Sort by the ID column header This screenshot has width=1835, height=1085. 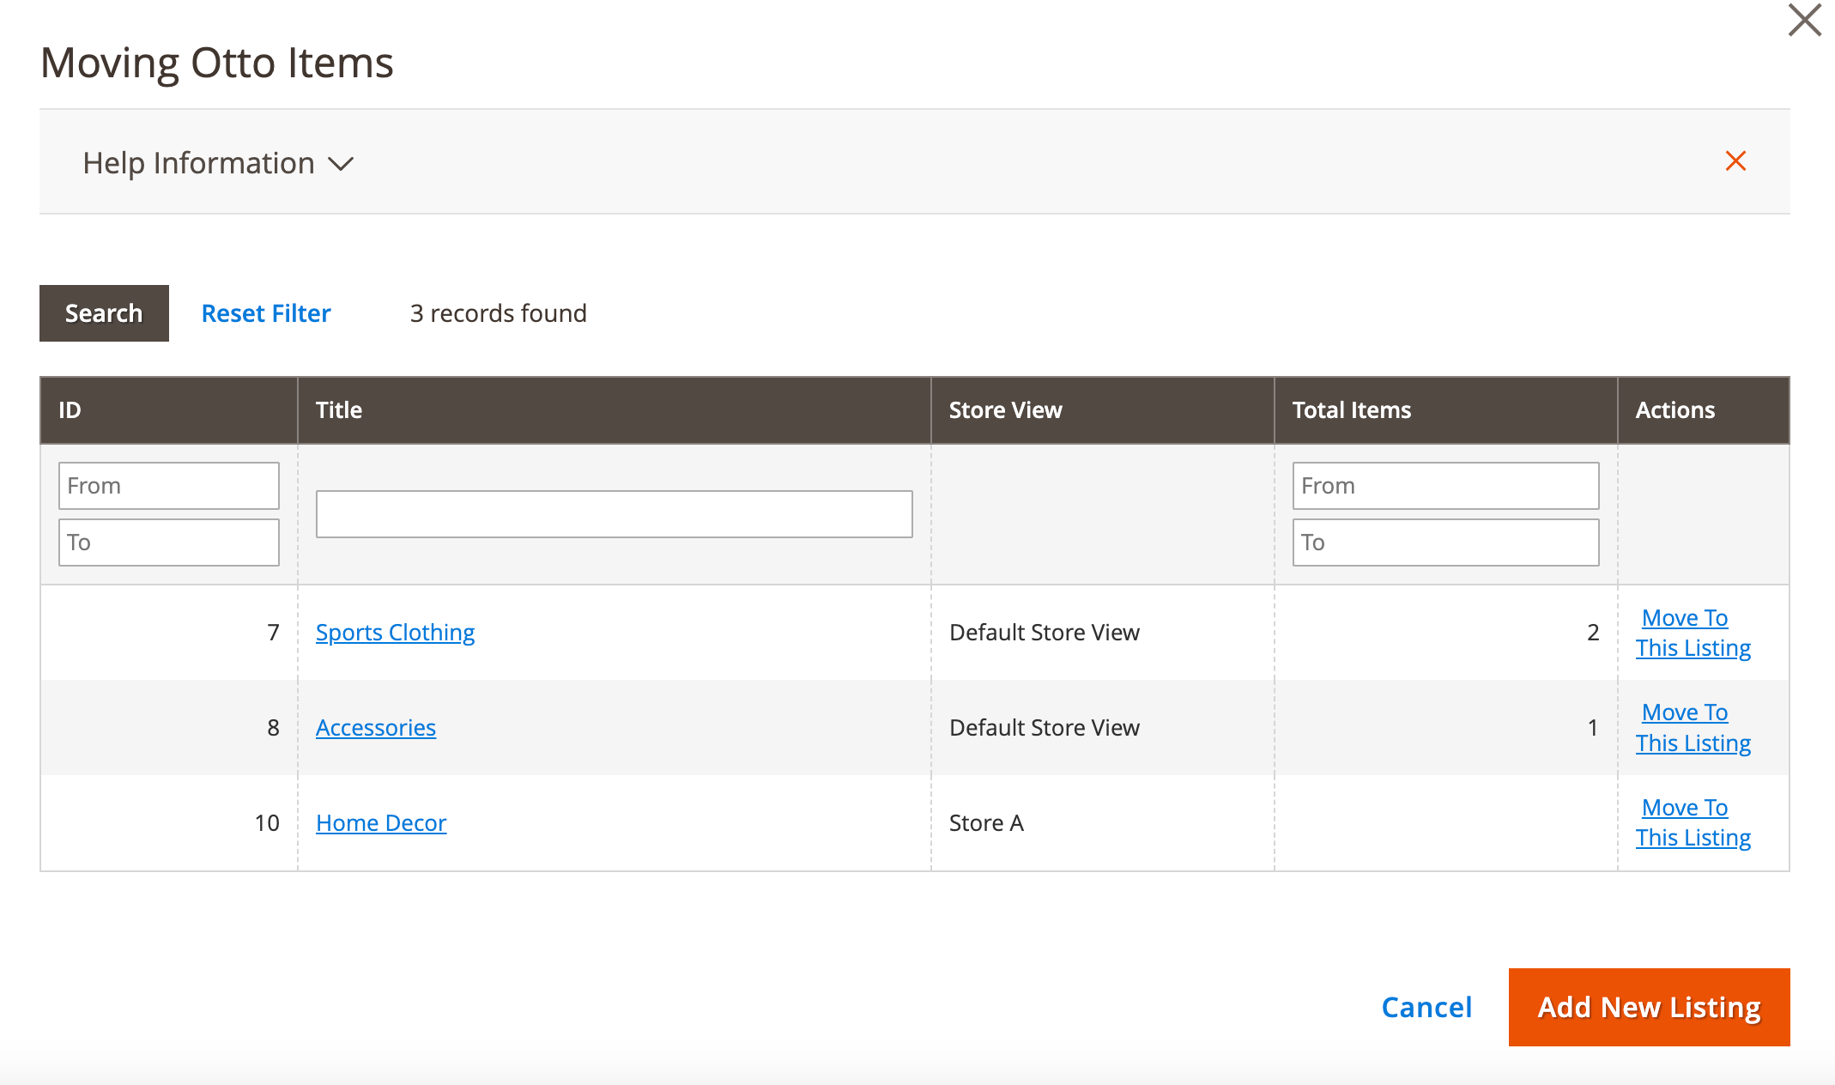[70, 410]
